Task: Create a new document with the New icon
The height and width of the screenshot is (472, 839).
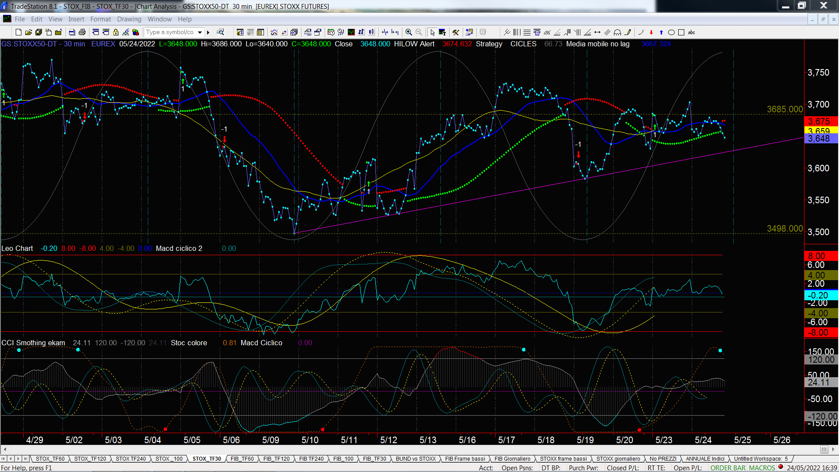Action: (18, 32)
